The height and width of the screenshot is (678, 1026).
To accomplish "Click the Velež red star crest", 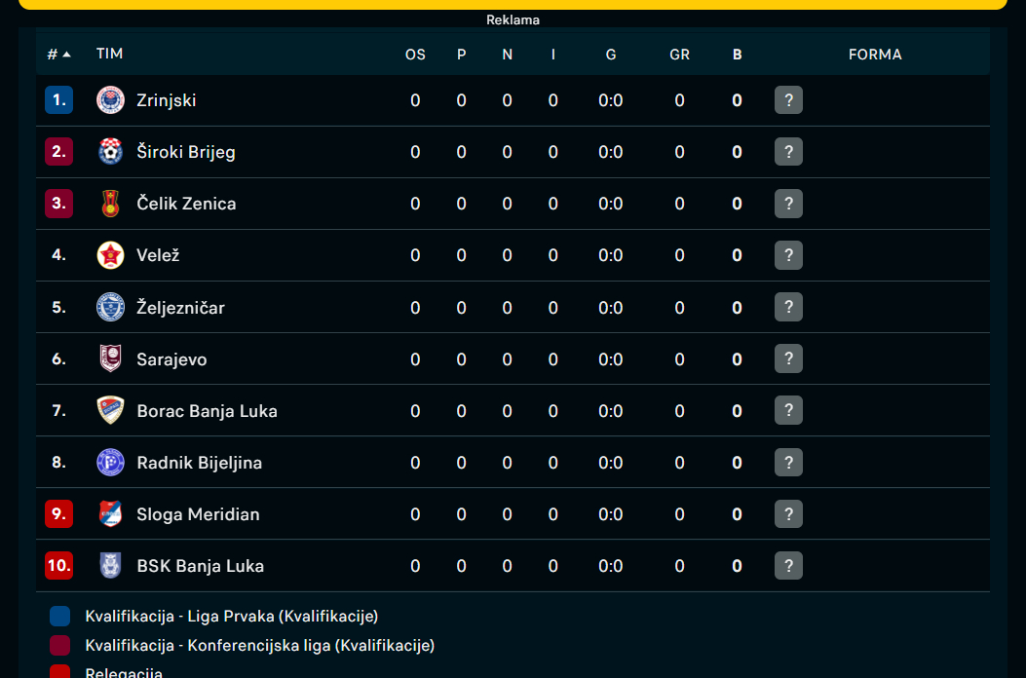I will 110,255.
